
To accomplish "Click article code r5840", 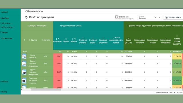I will (45, 88).
